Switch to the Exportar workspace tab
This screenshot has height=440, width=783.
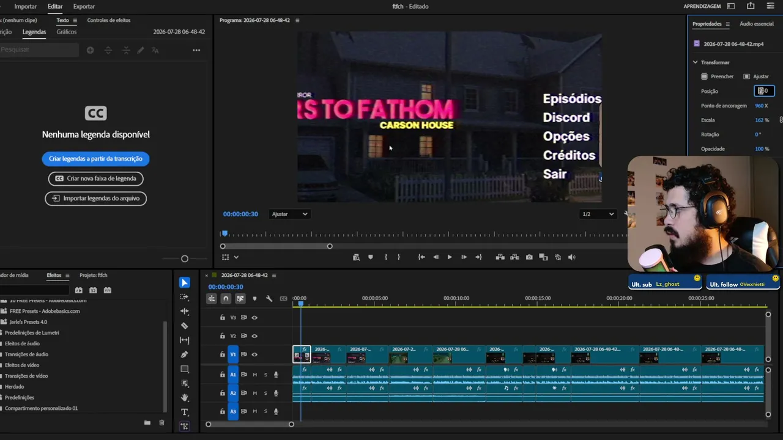(x=84, y=6)
